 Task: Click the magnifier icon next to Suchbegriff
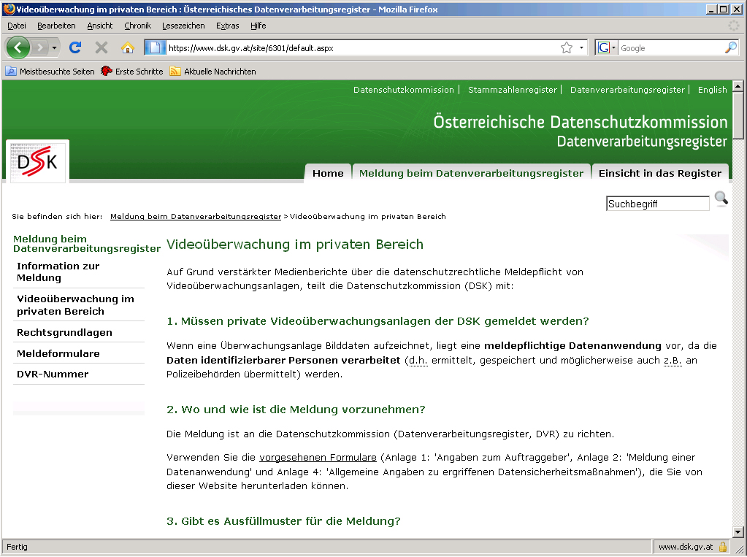[x=721, y=199]
